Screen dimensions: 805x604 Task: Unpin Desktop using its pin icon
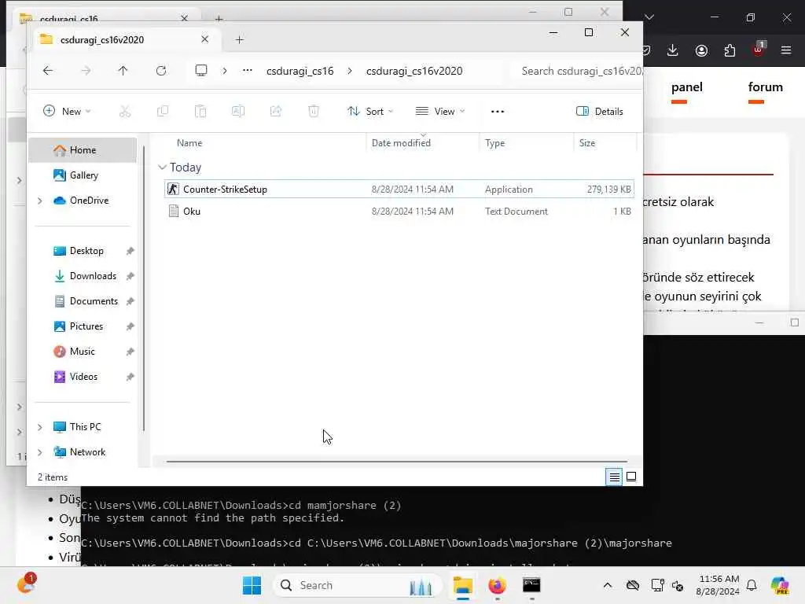coord(130,251)
